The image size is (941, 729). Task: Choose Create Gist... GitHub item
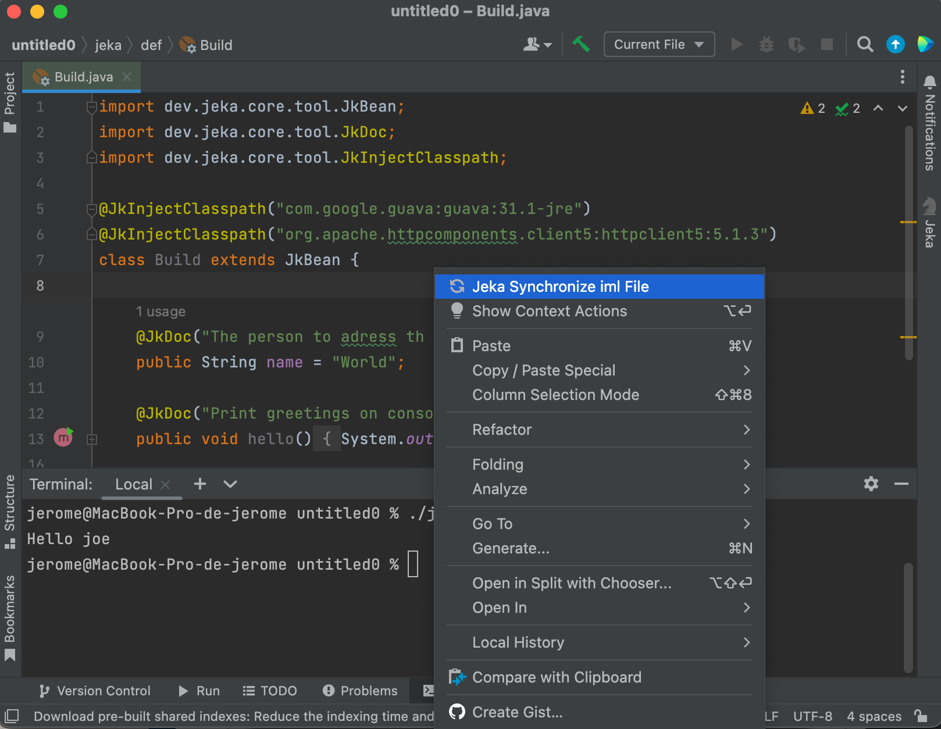pyautogui.click(x=600, y=712)
